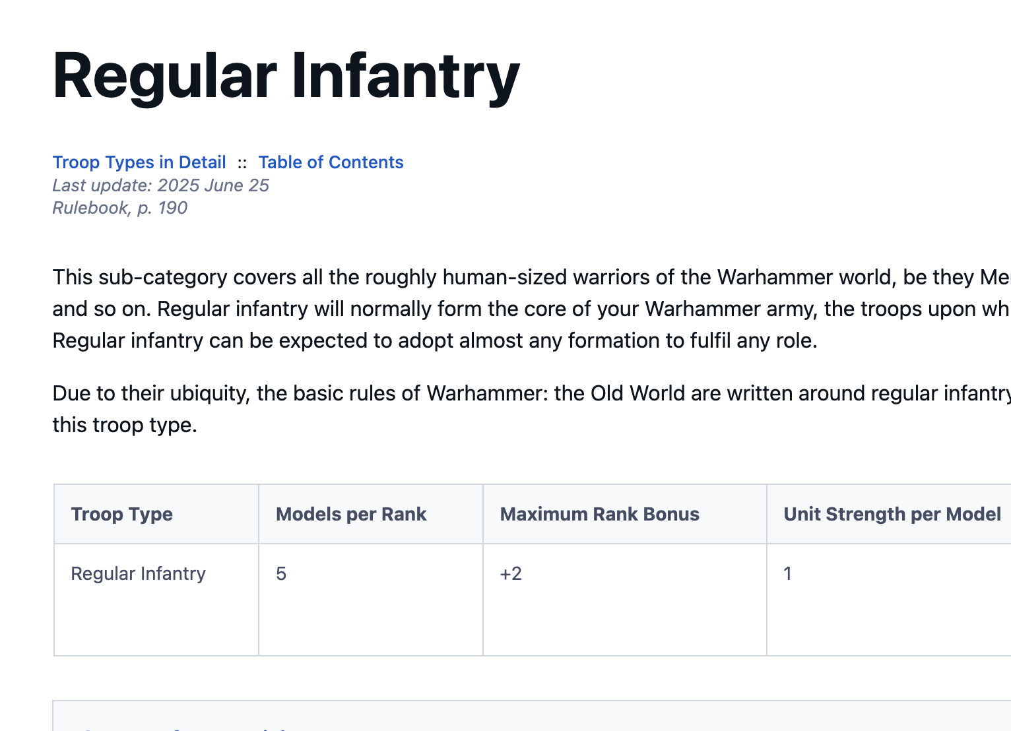Select the Maximum Rank Bonus column header
1011x731 pixels.
(625, 514)
